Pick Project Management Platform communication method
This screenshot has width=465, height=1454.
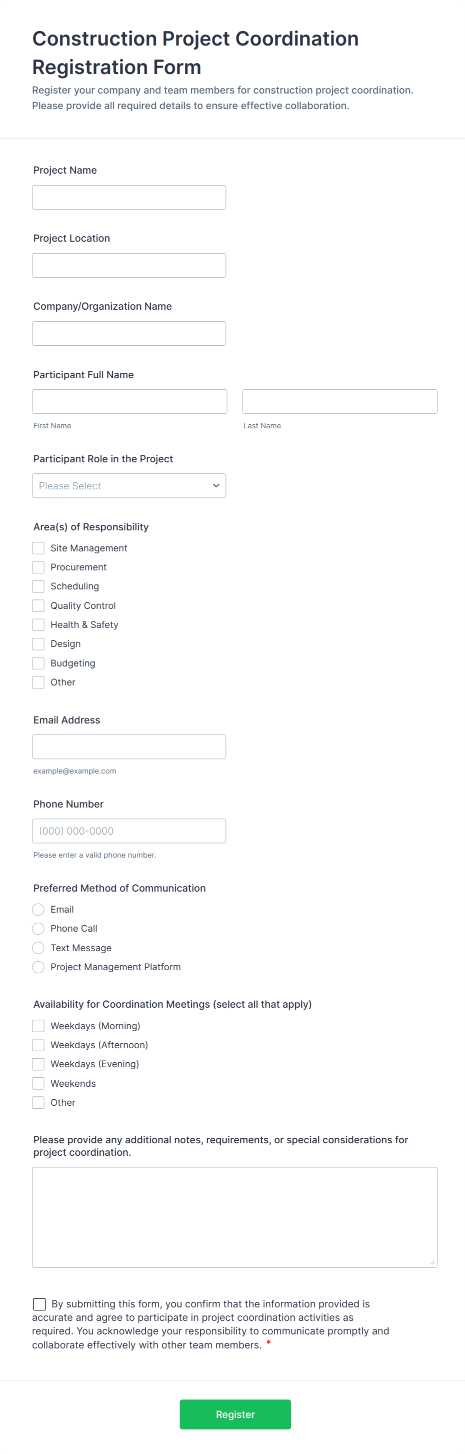click(x=38, y=967)
